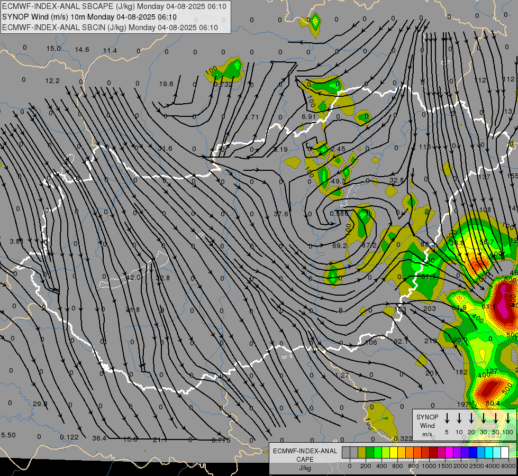Click the map value 12.2
The image size is (518, 476).
pos(52,80)
